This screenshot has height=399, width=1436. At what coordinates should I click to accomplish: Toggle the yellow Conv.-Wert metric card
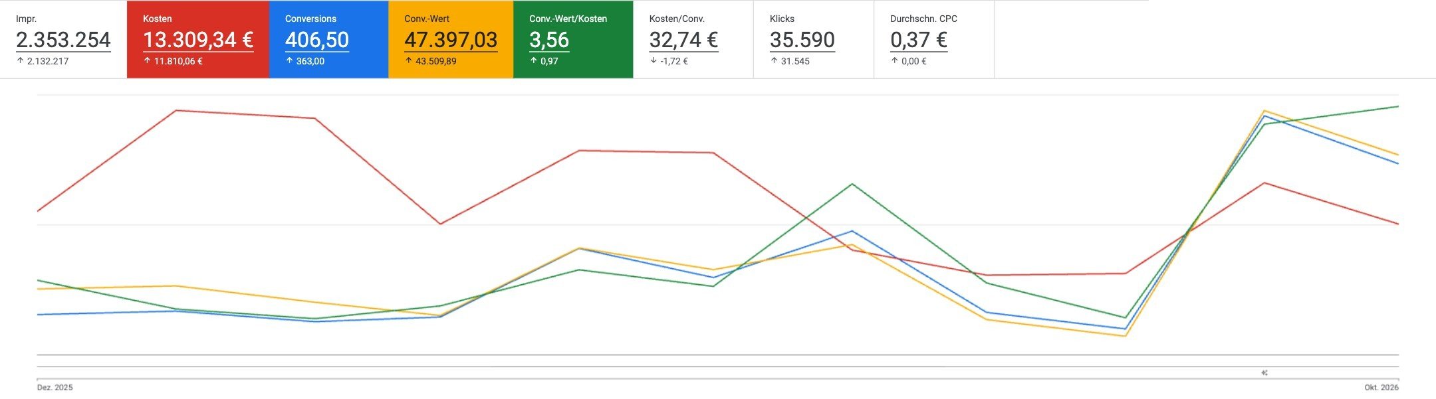click(x=451, y=40)
